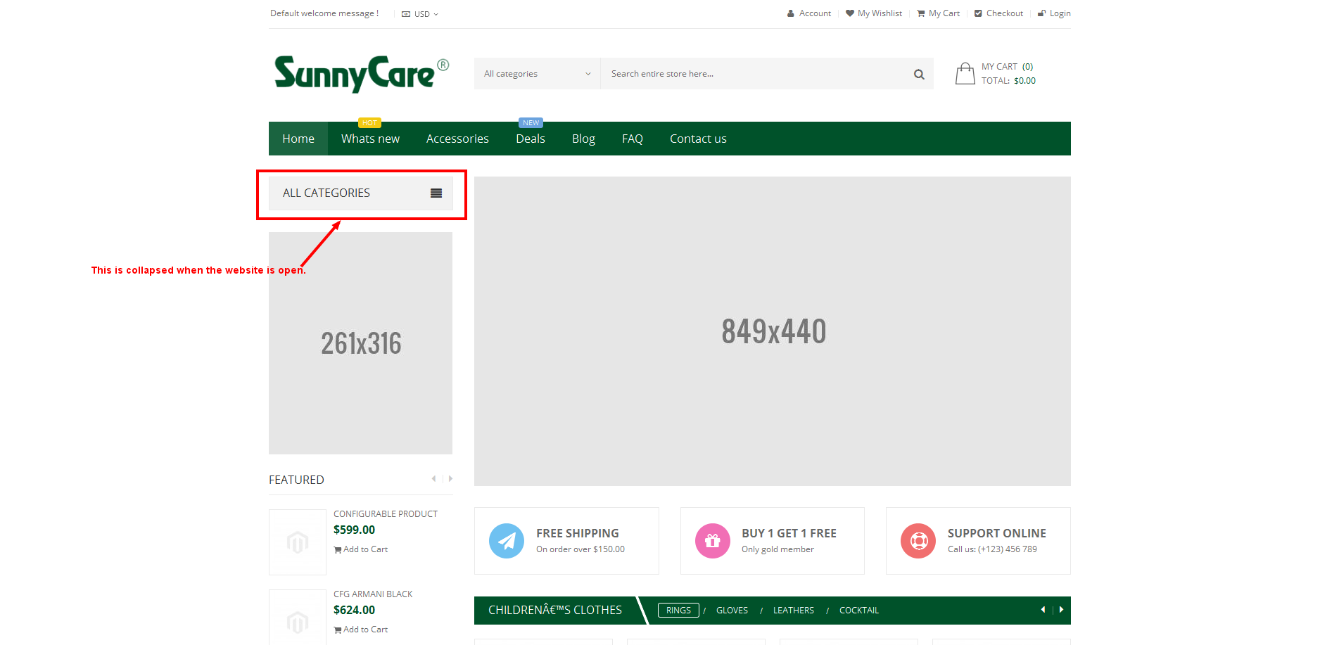Go to previous Featured products slide
The width and height of the screenshot is (1339, 645).
click(x=433, y=479)
